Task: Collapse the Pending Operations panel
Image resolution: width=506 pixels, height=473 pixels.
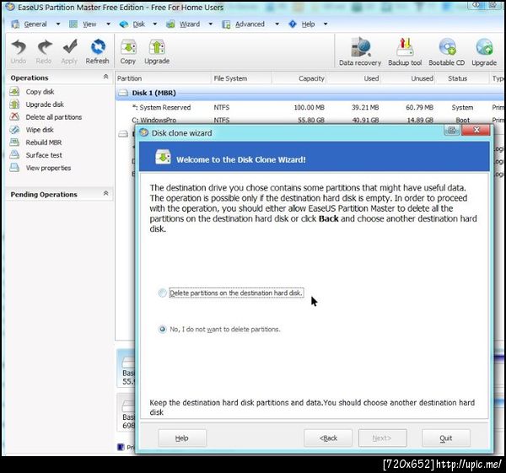Action: (x=105, y=194)
